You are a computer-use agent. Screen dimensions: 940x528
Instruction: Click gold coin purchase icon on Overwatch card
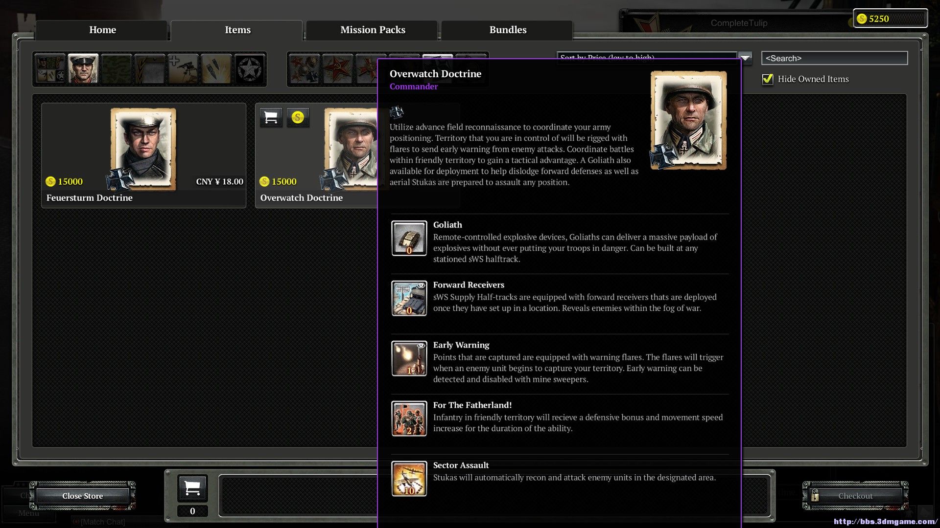coord(298,118)
